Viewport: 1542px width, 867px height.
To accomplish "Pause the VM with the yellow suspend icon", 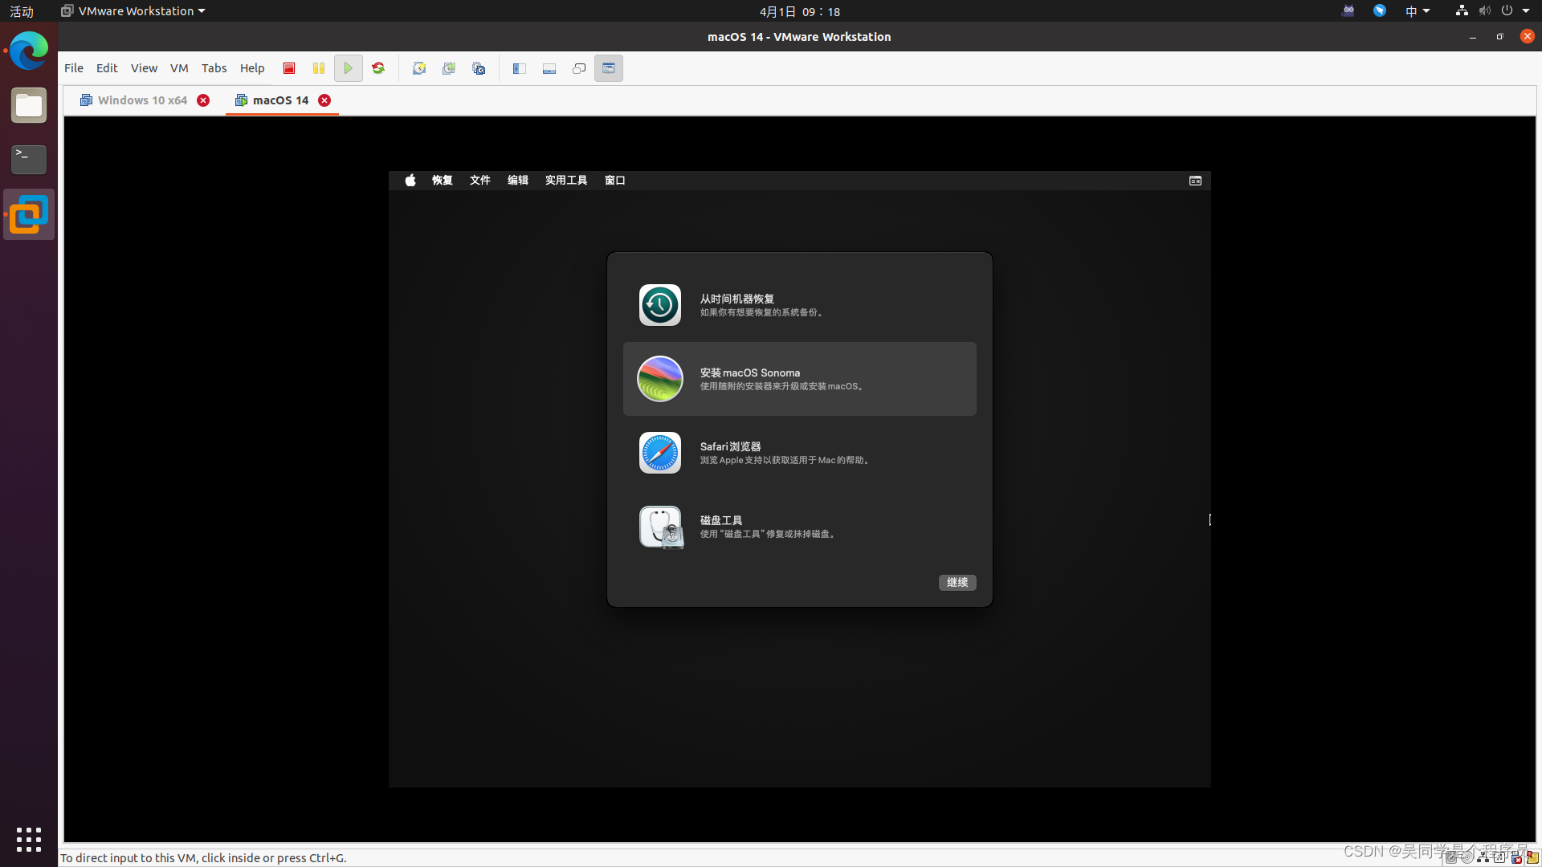I will [x=319, y=68].
